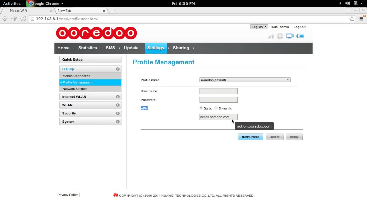367x206 pixels.
Task: Click the accessibility help icon in top bar
Action: click(x=340, y=3)
